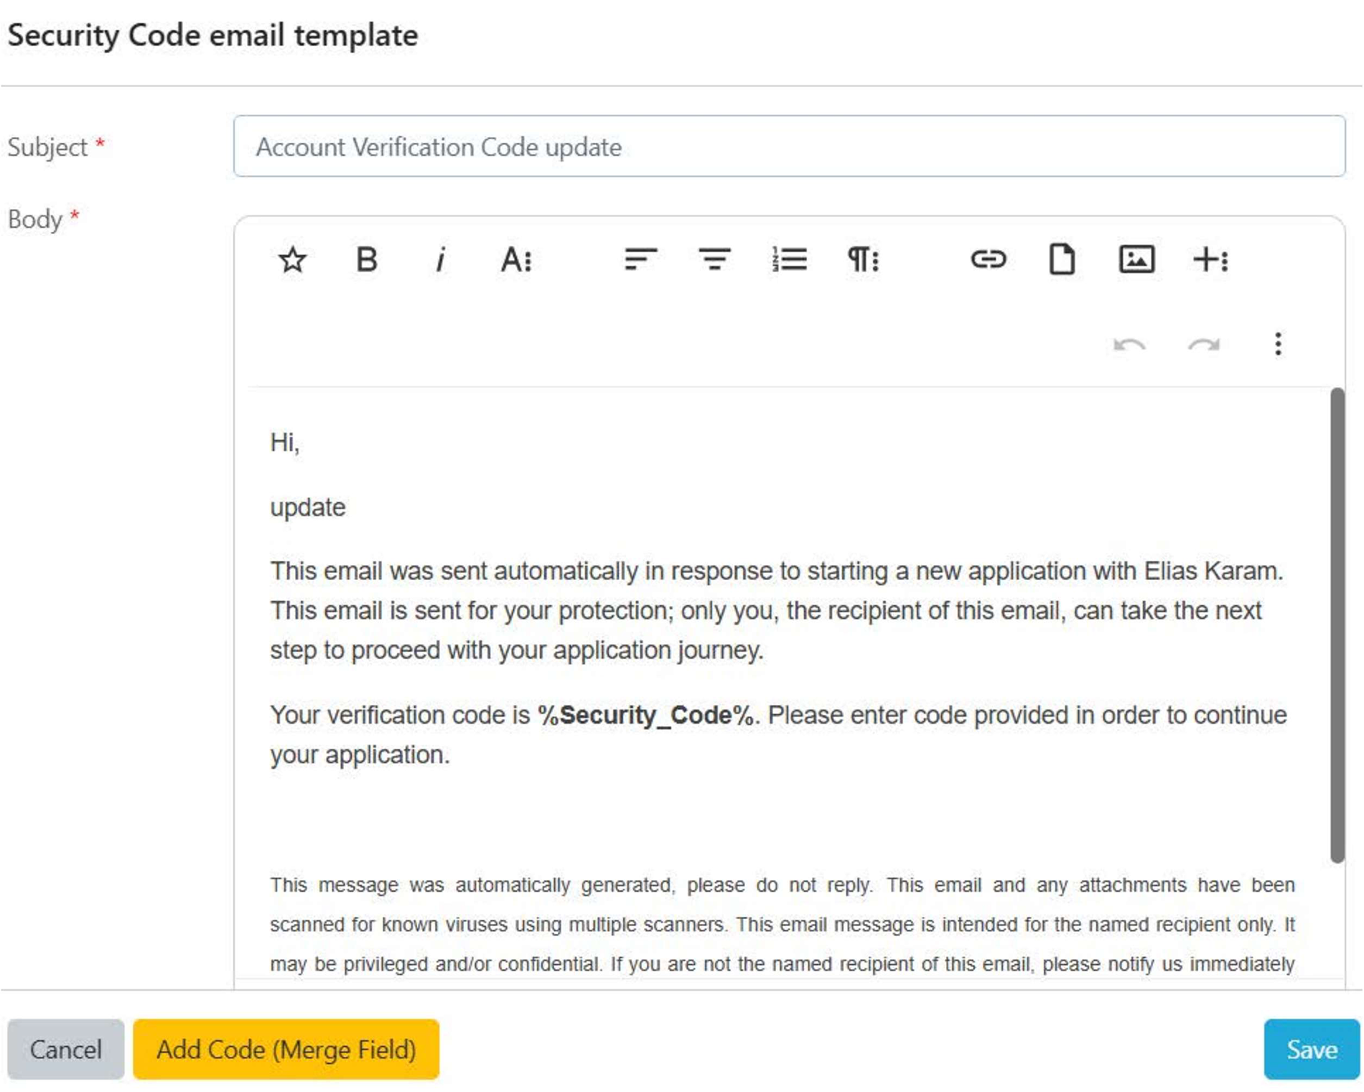Click the undo arrow
The width and height of the screenshot is (1364, 1092).
click(x=1129, y=345)
